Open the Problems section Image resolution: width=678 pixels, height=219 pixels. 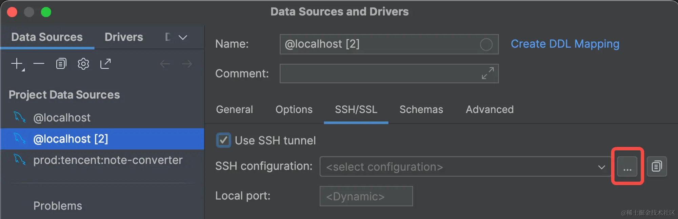pyautogui.click(x=58, y=206)
